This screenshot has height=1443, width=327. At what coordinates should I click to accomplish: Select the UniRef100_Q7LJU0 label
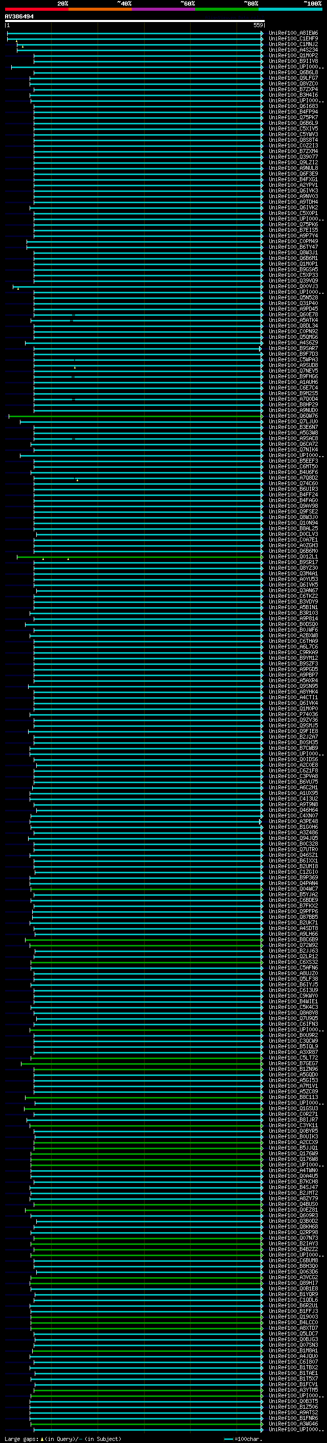tap(293, 422)
